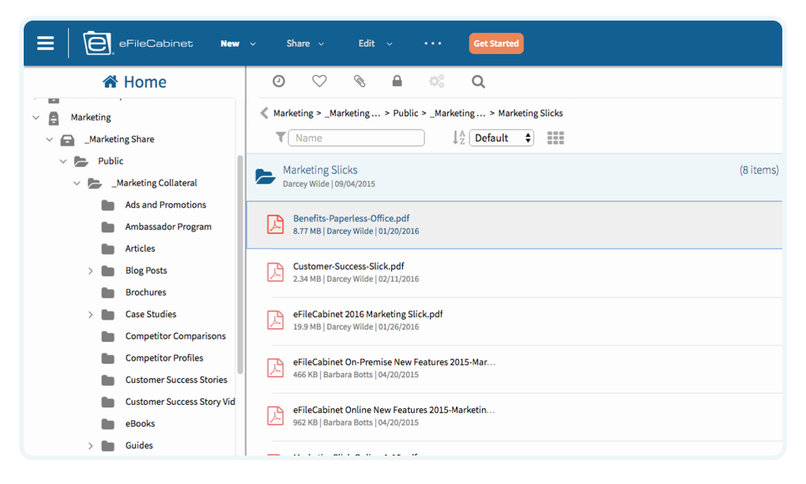Viewport: 806px width, 484px height.
Task: Toggle the A-Z sort direction icon
Action: point(458,138)
